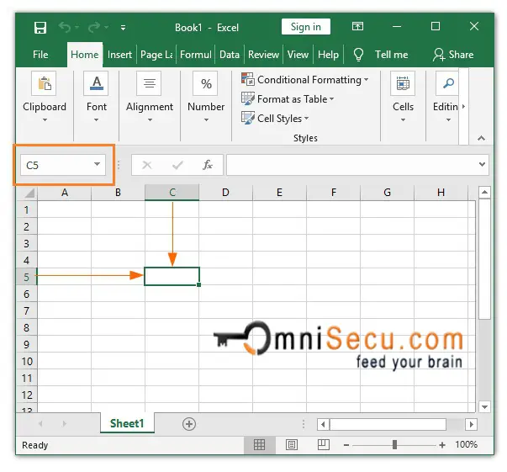The image size is (507, 472).
Task: Collapse the ribbon with caret
Action: tap(482, 138)
